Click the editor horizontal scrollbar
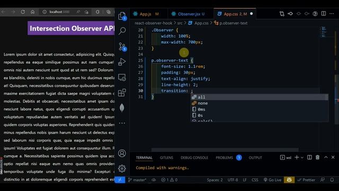339x191 pixels. 225,150
